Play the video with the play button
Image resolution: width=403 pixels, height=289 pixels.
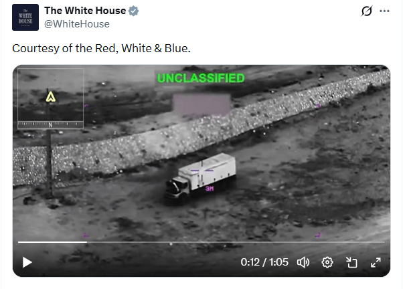pyautogui.click(x=27, y=262)
